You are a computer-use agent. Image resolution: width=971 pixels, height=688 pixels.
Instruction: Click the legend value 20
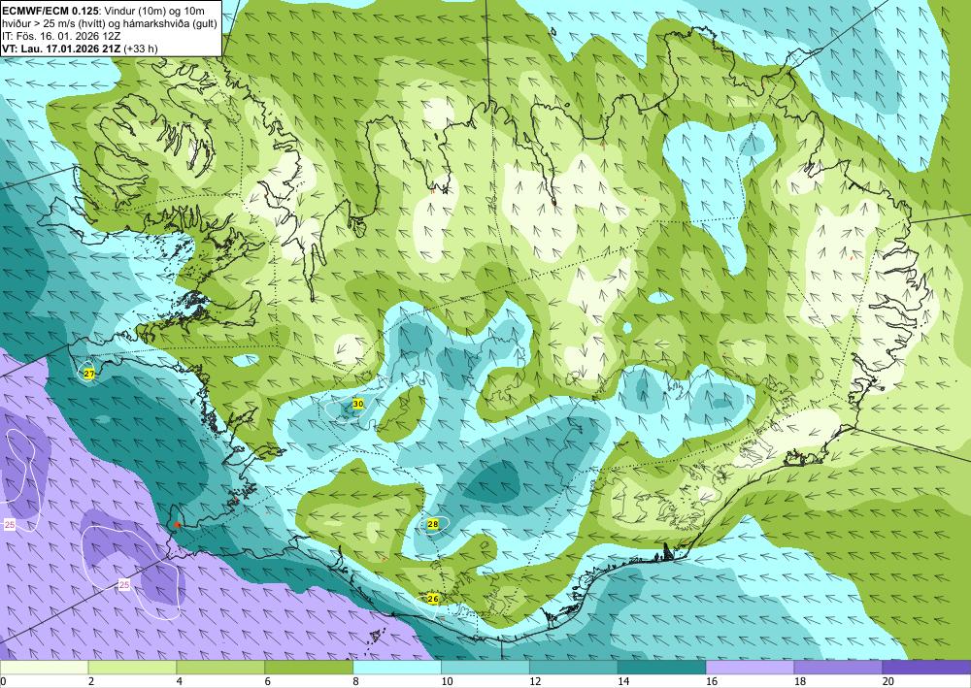click(x=888, y=682)
